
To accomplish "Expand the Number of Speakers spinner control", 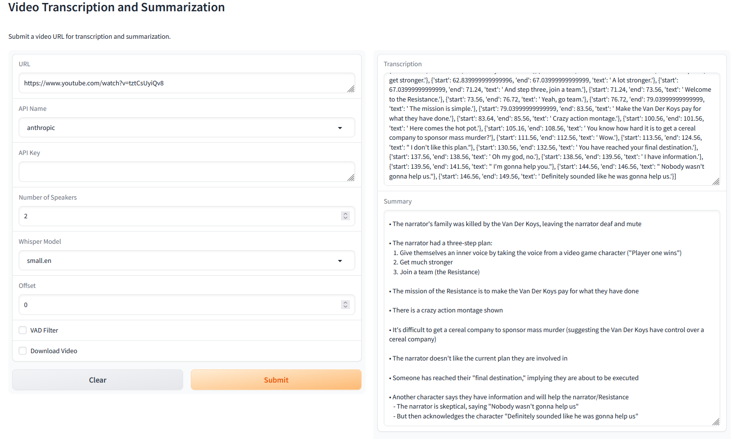I will point(345,216).
